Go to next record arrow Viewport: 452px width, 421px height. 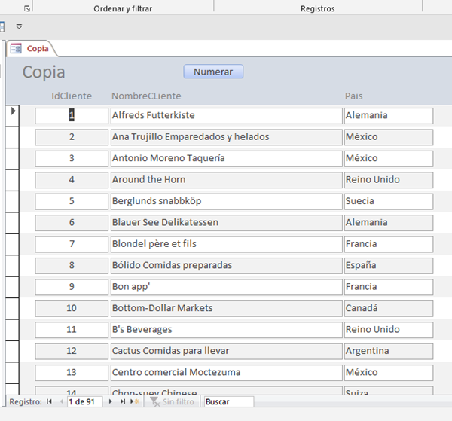[111, 402]
